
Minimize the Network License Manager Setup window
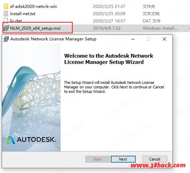click(x=133, y=39)
